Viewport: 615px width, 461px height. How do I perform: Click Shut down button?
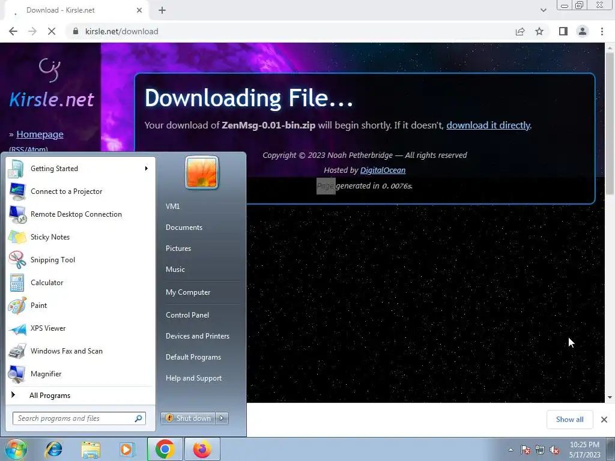point(188,418)
